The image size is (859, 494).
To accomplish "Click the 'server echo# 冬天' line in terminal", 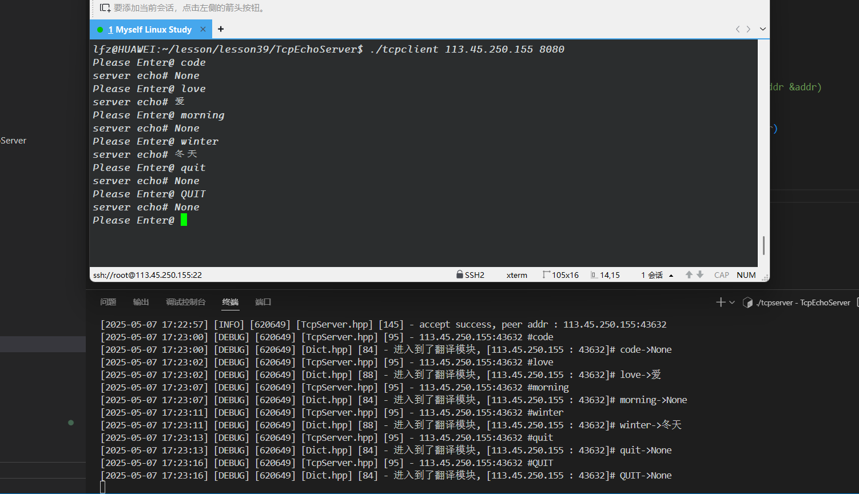I will (145, 154).
